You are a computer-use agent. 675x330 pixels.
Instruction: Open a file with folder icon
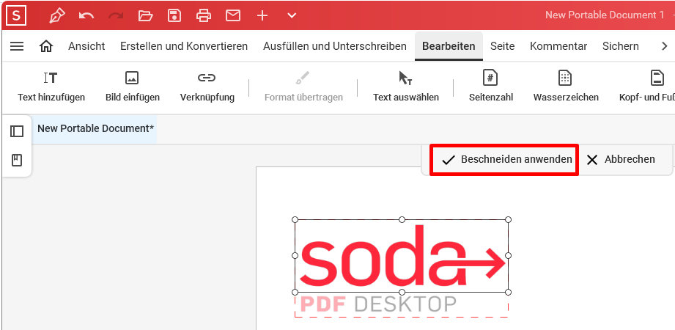click(145, 16)
